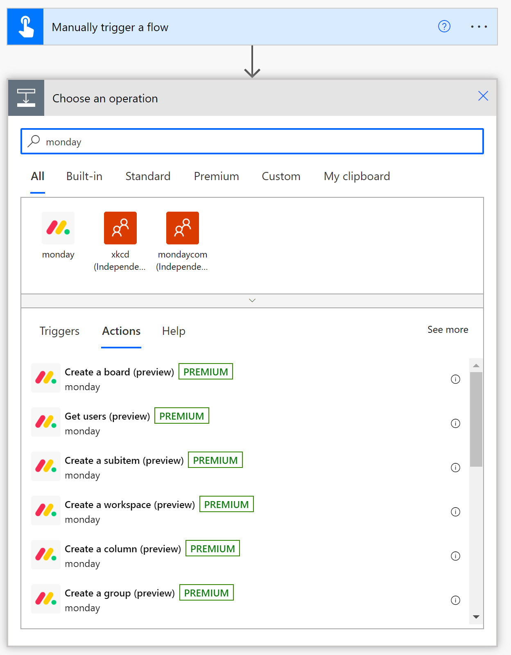Show the Actions list

click(121, 331)
